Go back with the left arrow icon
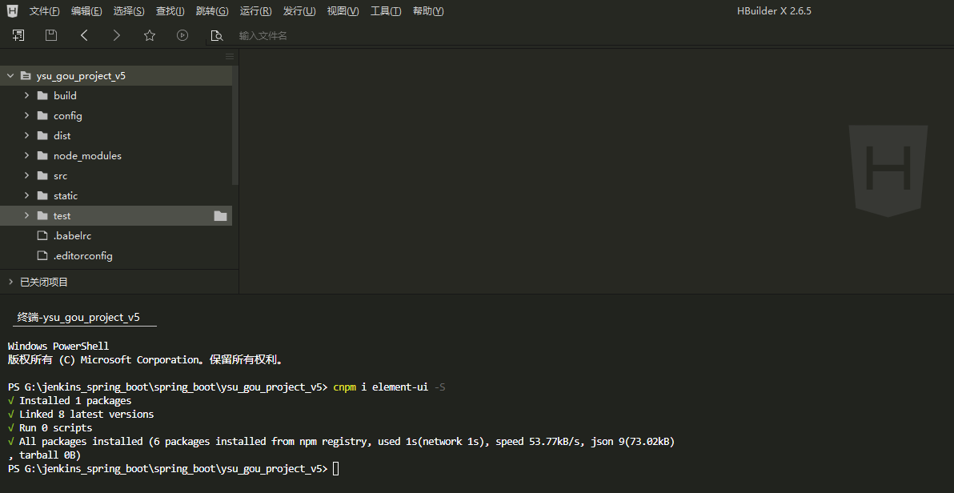This screenshot has height=493, width=954. pos(84,35)
